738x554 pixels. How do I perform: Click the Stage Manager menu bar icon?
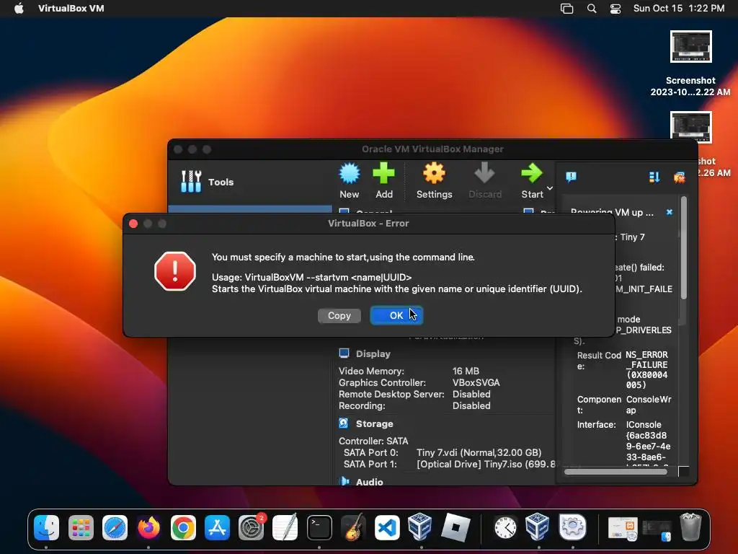[x=566, y=9]
